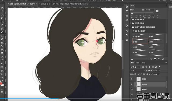Open the Character panel A icon
Image resolution: width=172 pixels, height=101 pixels.
[x=127, y=31]
